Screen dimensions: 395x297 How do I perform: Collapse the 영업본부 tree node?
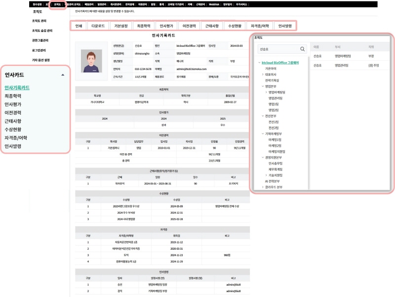click(263, 86)
